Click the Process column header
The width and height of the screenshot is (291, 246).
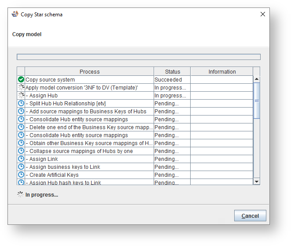point(89,72)
